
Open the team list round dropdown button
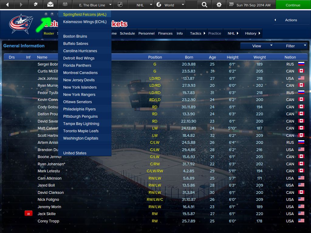52,14
